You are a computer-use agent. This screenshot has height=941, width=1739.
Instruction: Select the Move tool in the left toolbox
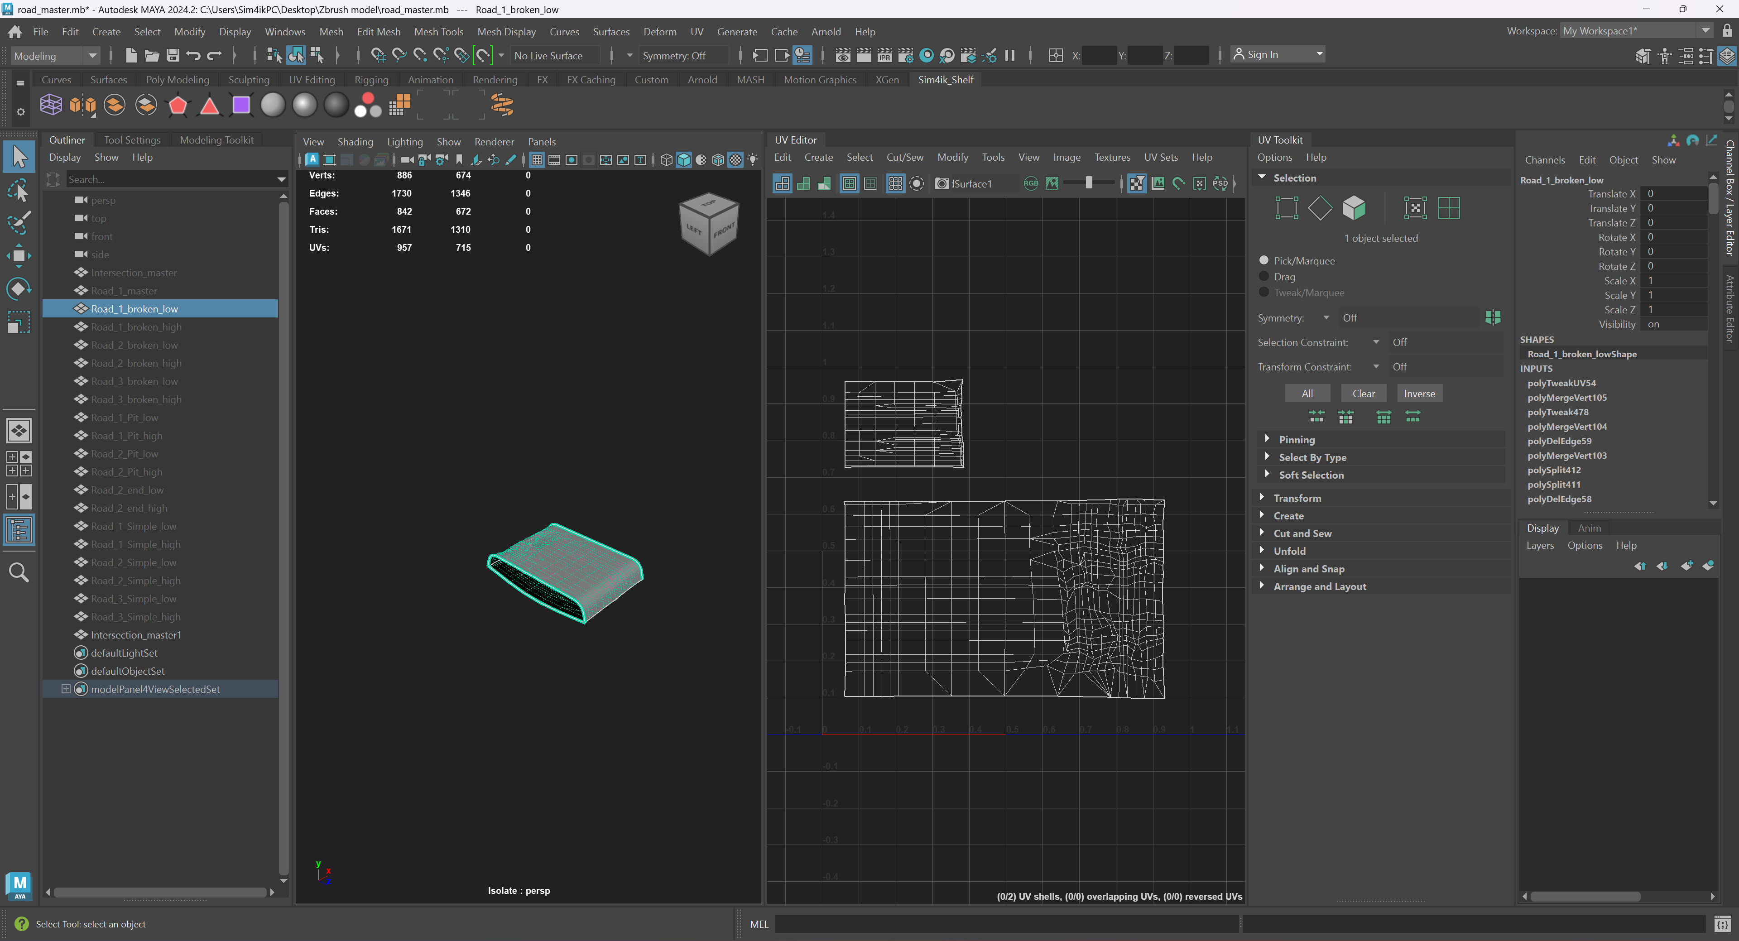coord(19,256)
